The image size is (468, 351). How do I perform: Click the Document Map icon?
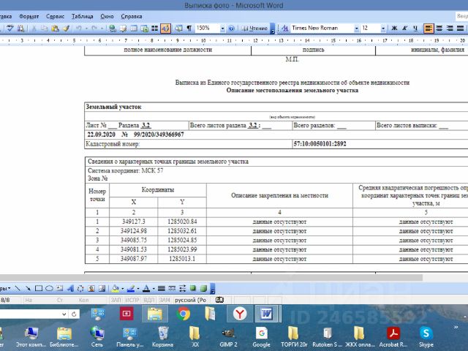coord(178,29)
